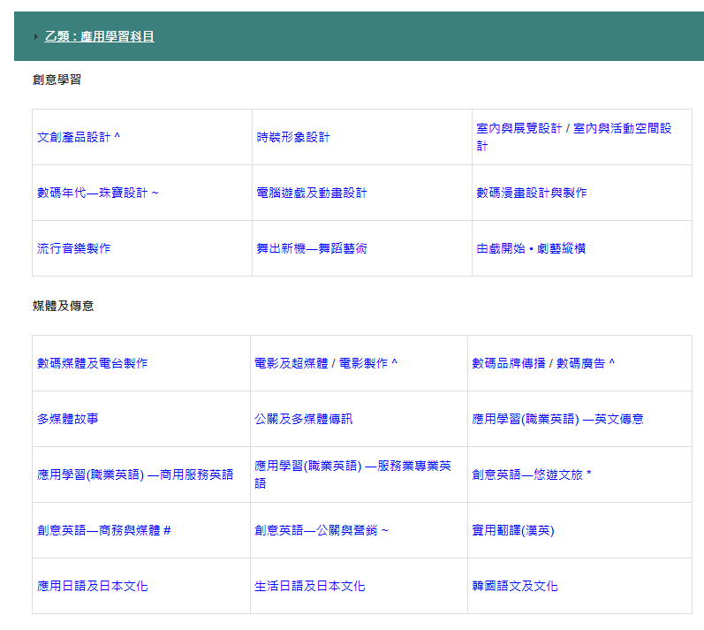Open the 多媒體故事 course link
This screenshot has width=704, height=630.
click(x=68, y=419)
